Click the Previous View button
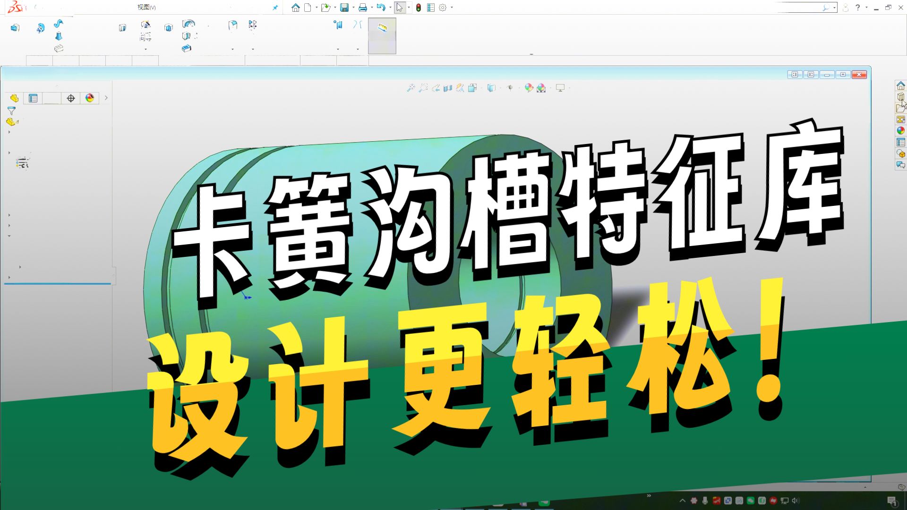This screenshot has height=510, width=907. pos(434,88)
